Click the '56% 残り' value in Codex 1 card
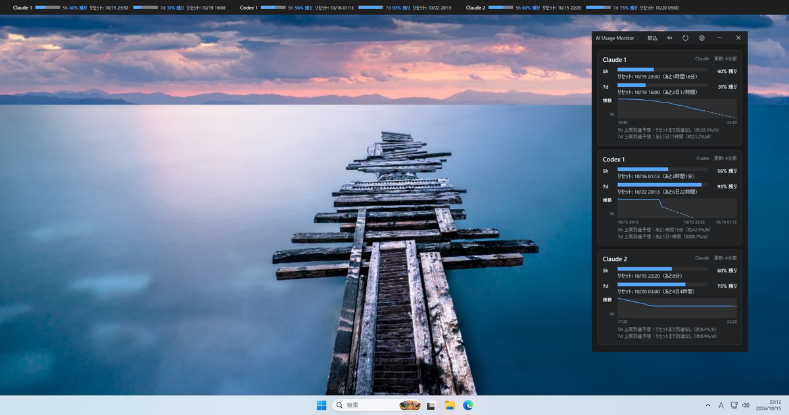789x415 pixels. [x=727, y=171]
